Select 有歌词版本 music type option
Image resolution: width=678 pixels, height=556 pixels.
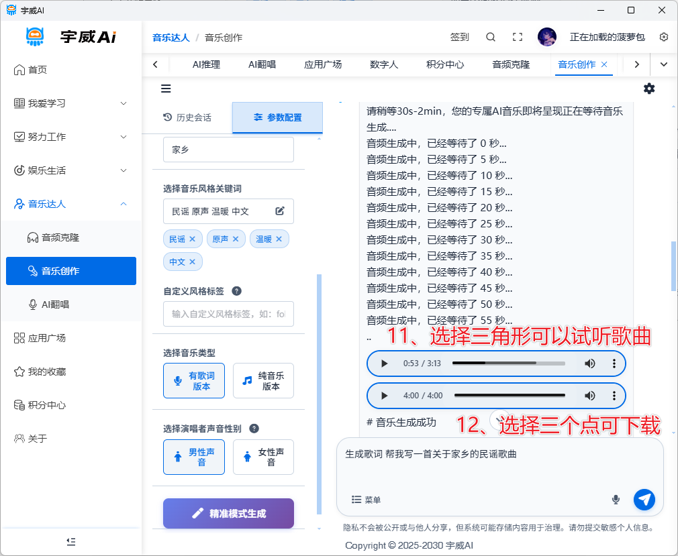[194, 381]
